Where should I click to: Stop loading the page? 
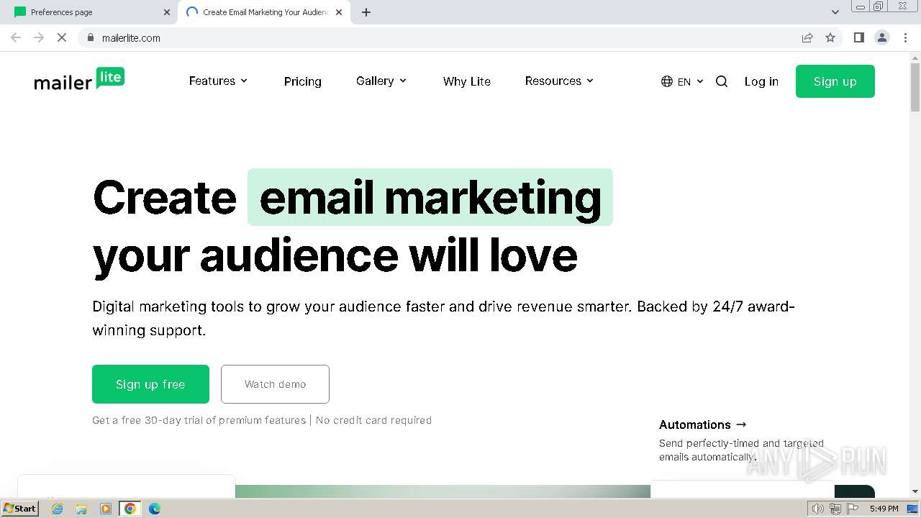(62, 37)
